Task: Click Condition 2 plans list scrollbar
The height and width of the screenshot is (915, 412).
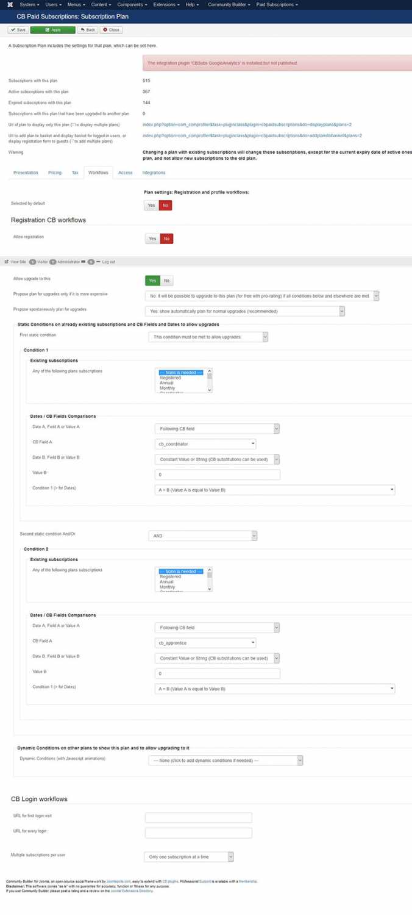Action: tap(210, 579)
